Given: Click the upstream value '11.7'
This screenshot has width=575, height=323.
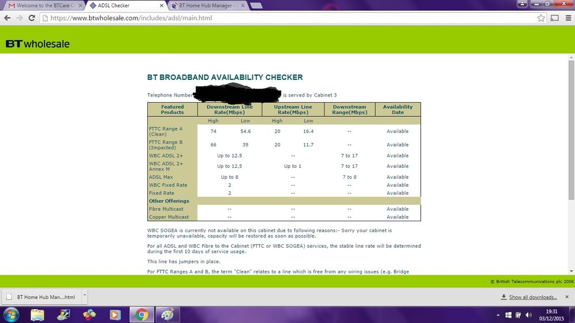Looking at the screenshot, I should (x=309, y=145).
